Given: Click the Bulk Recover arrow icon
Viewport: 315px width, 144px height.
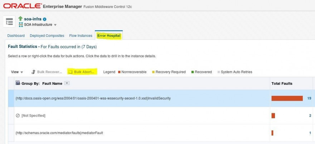Looking at the screenshot, I should click(34, 72).
